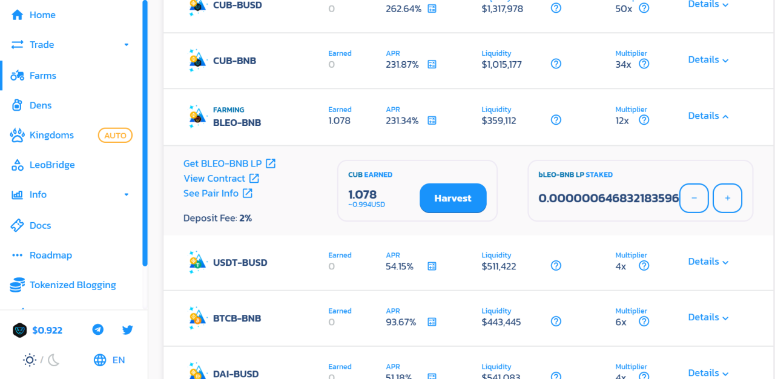Expand Trade submenu in sidebar

coord(126,45)
